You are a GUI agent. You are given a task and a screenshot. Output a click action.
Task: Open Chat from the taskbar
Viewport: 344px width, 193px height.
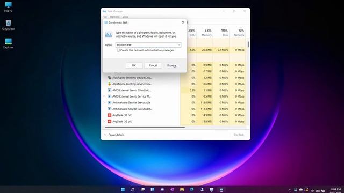pyautogui.click(x=162, y=189)
